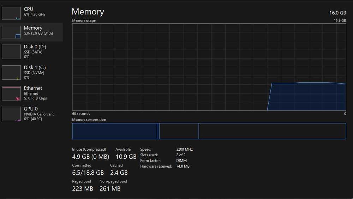Choose the Disk 1 (C:) label

point(35,67)
